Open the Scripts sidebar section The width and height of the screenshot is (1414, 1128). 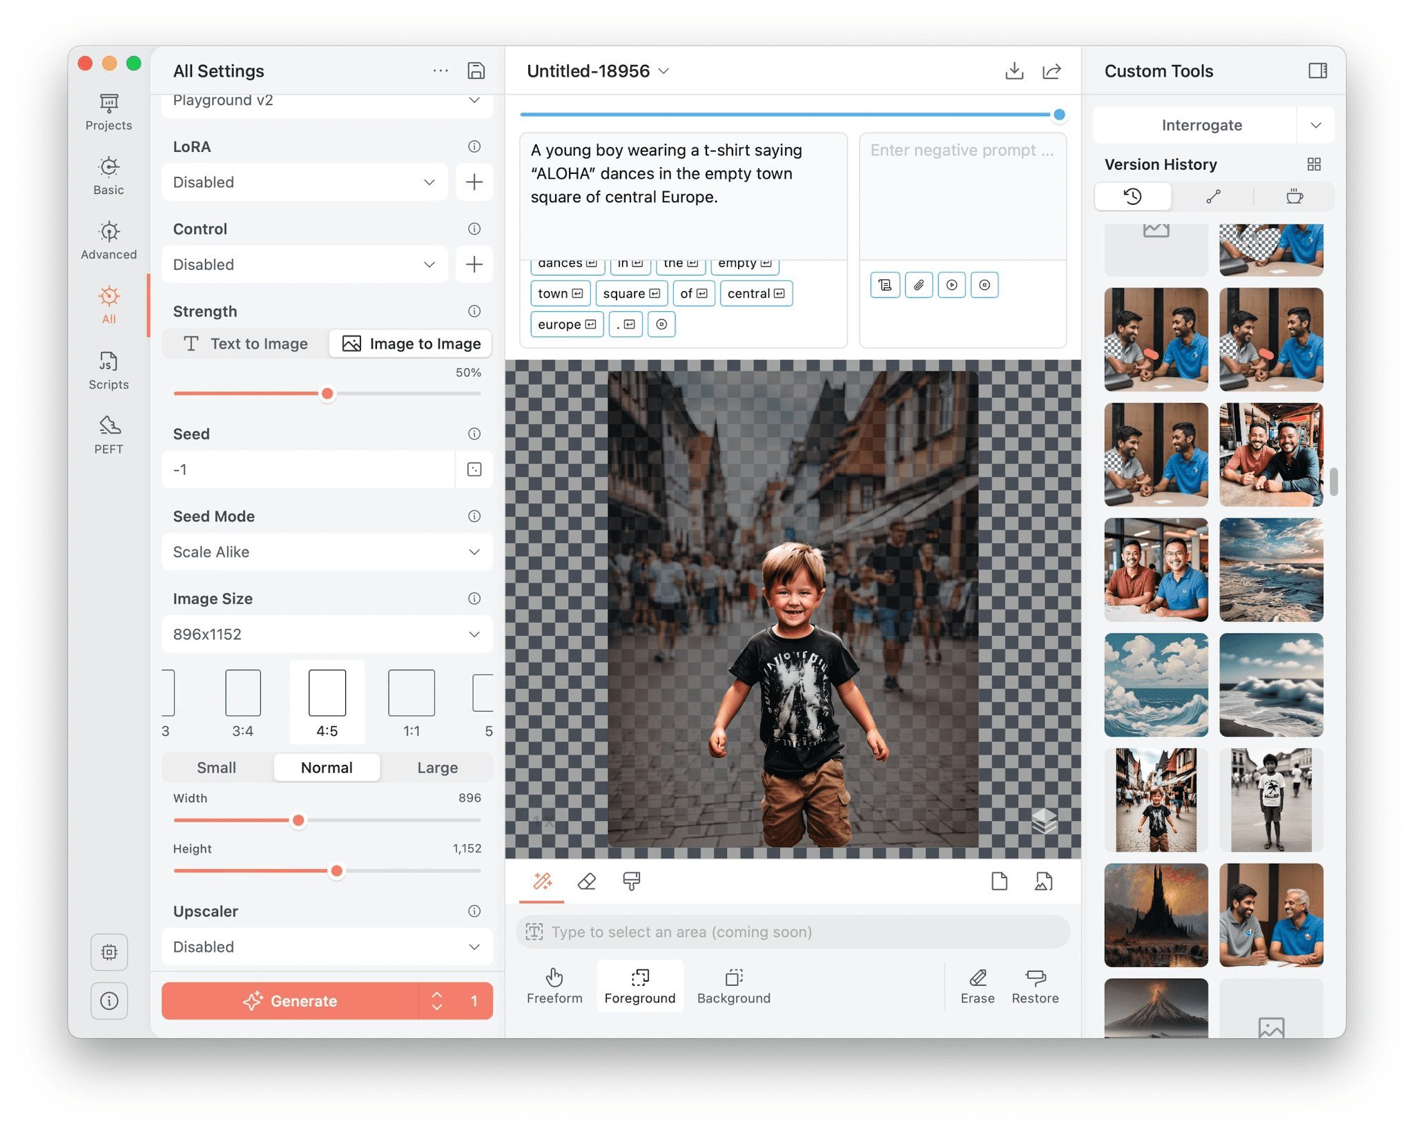pos(108,371)
